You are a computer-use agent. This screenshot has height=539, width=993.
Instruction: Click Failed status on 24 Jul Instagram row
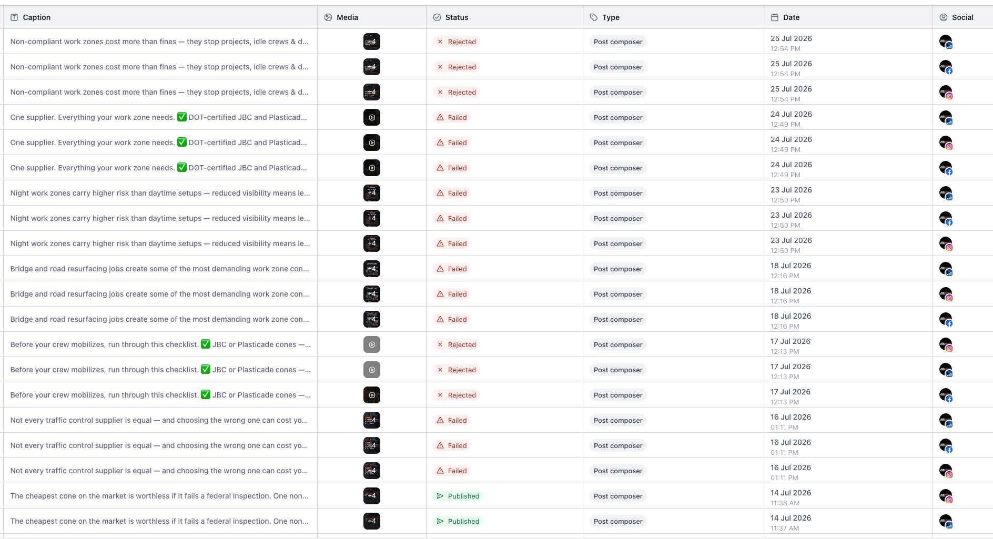pyautogui.click(x=452, y=143)
